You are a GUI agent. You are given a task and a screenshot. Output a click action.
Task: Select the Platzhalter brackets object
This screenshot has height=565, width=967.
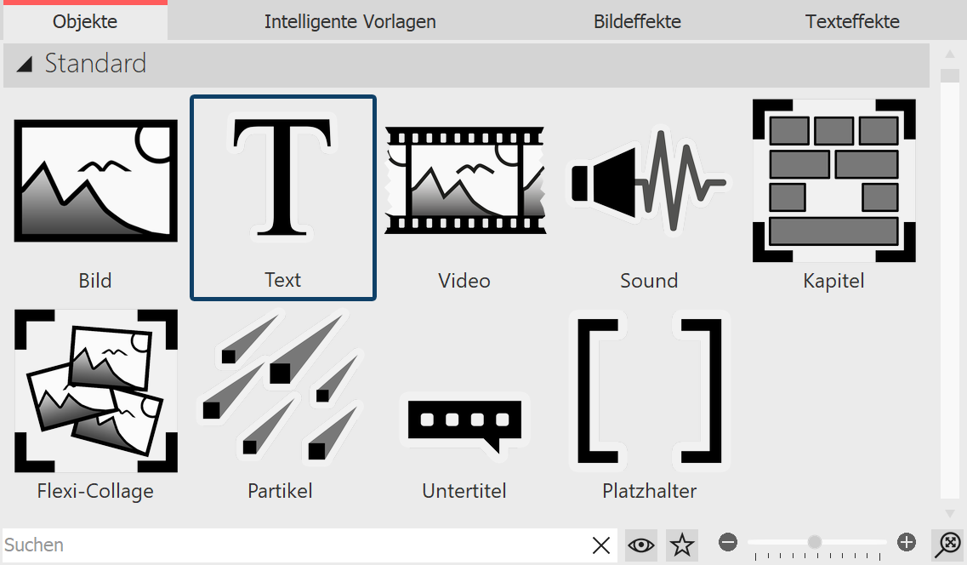[x=649, y=391]
